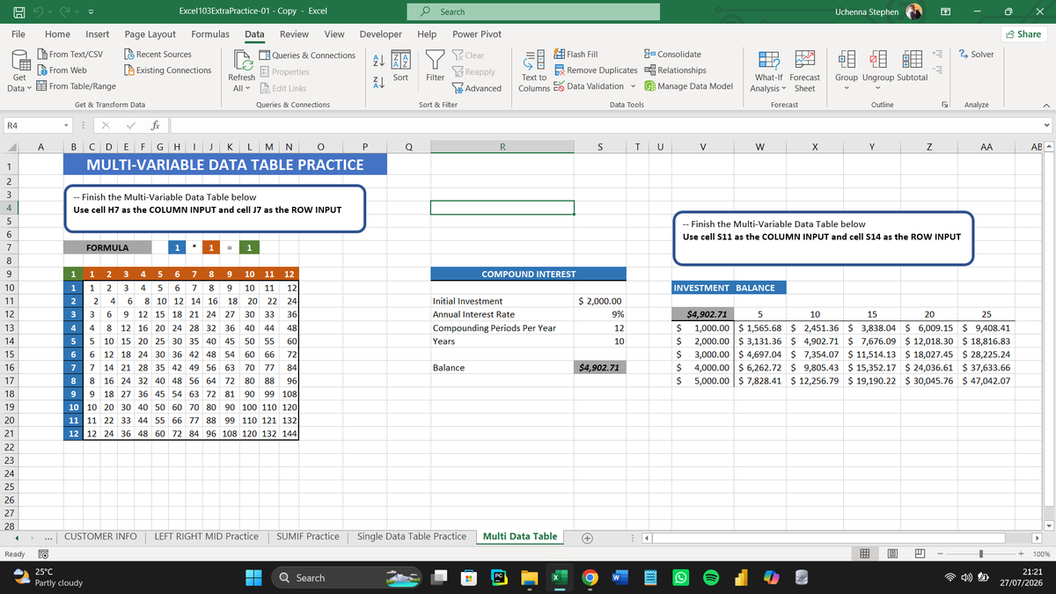Select the Balance cell $4,902.71 in column S
The image size is (1056, 594).
coord(600,367)
